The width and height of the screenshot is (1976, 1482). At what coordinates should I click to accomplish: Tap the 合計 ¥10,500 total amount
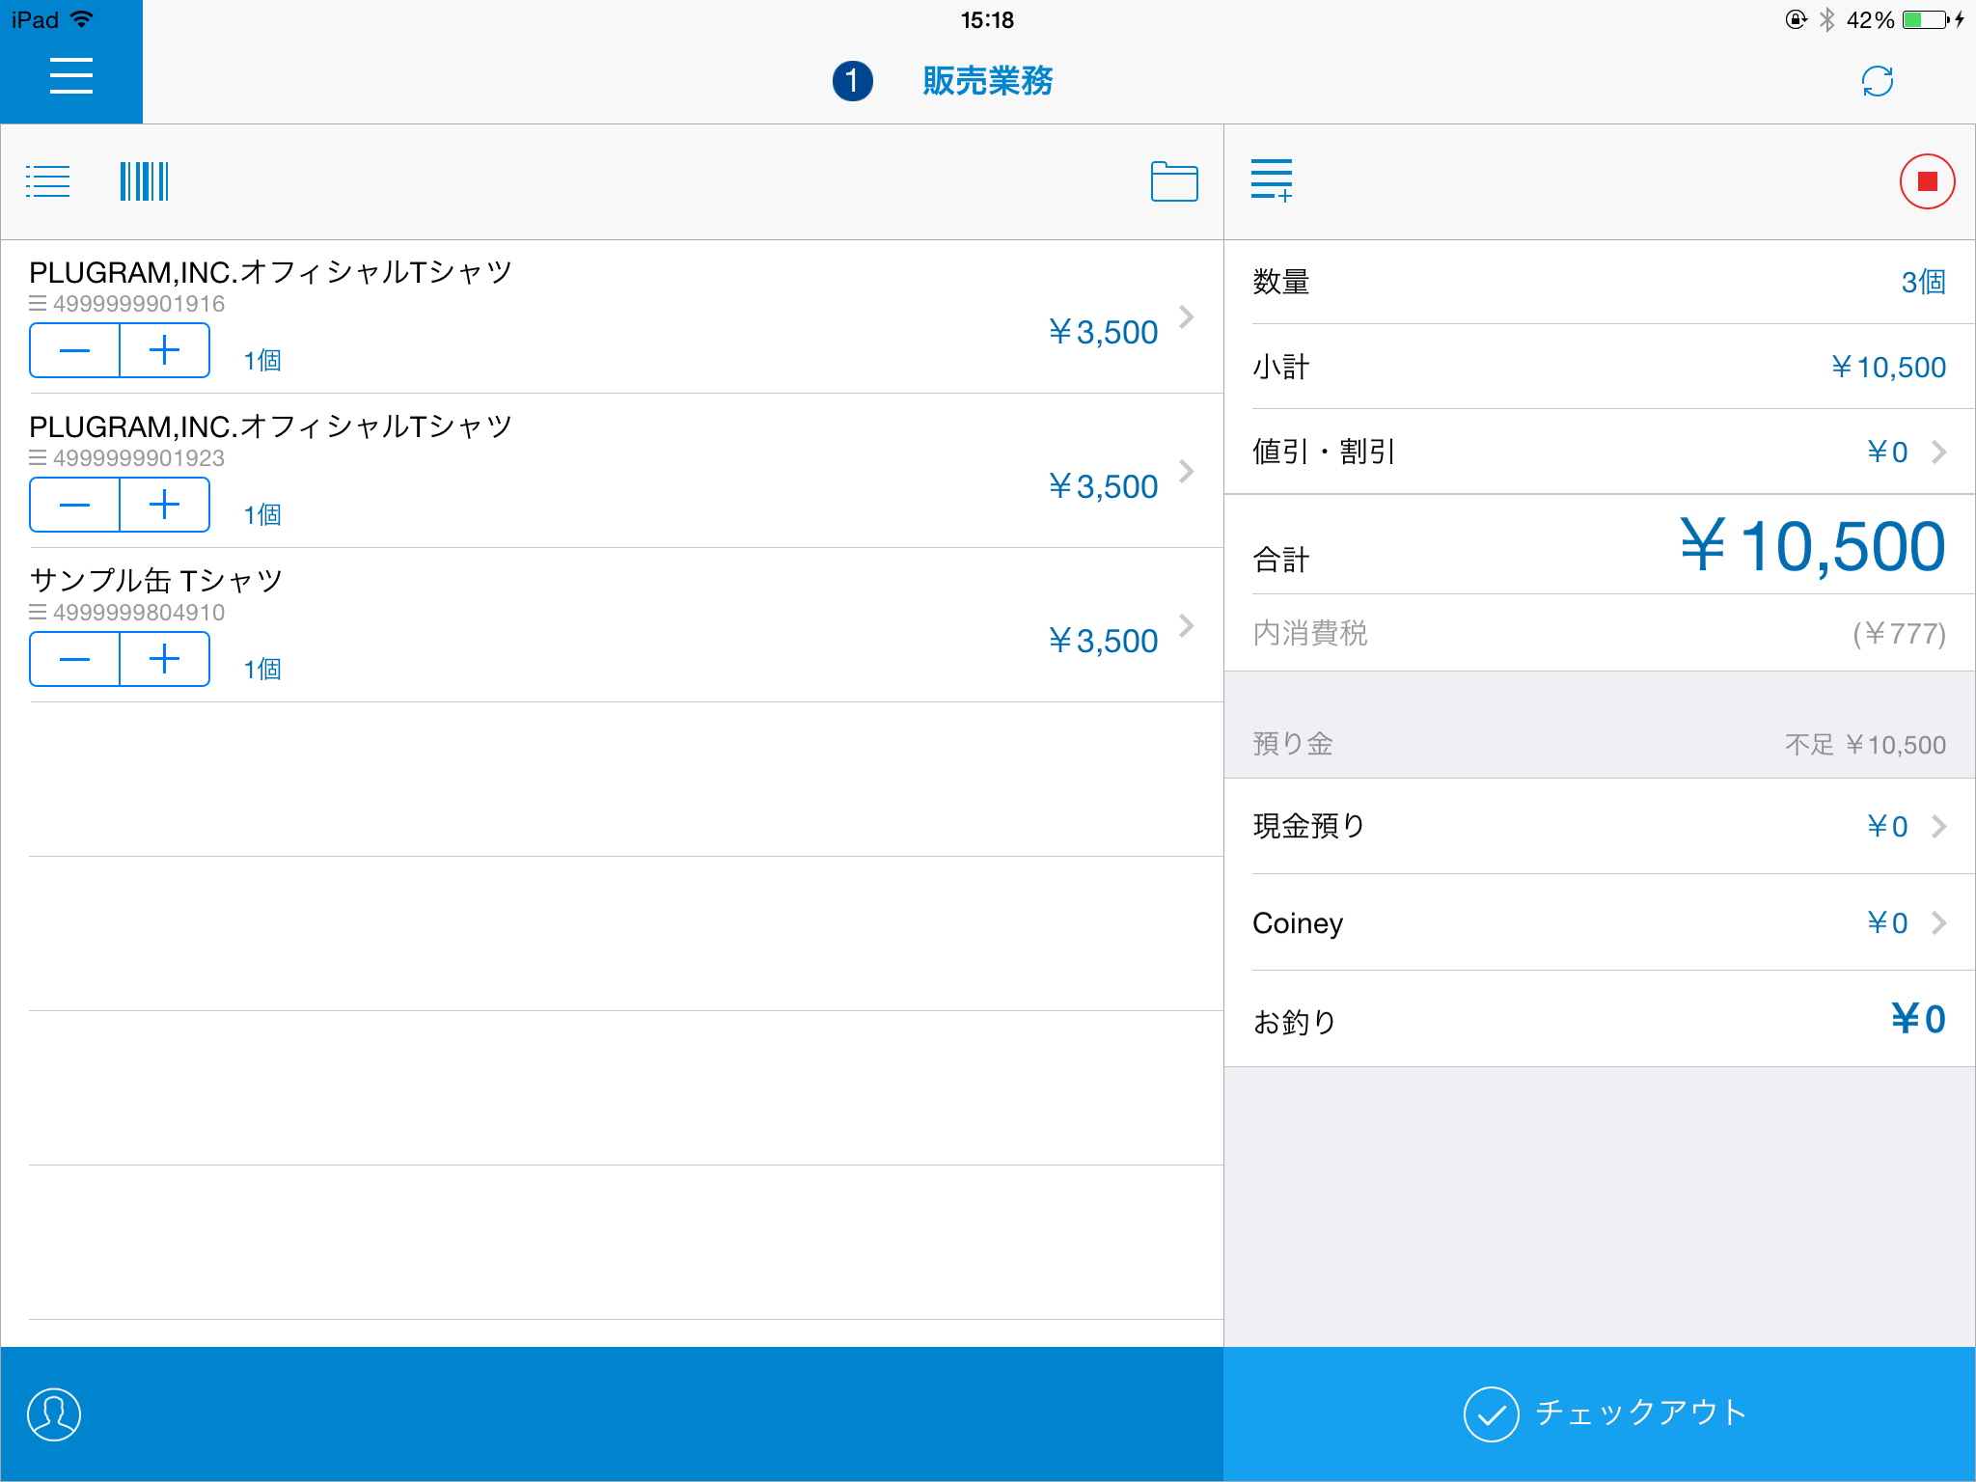point(1812,547)
